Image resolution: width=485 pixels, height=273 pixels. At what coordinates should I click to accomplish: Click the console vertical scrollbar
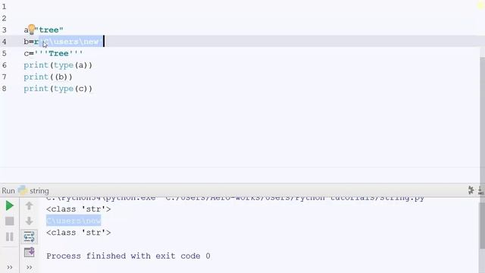(x=482, y=224)
